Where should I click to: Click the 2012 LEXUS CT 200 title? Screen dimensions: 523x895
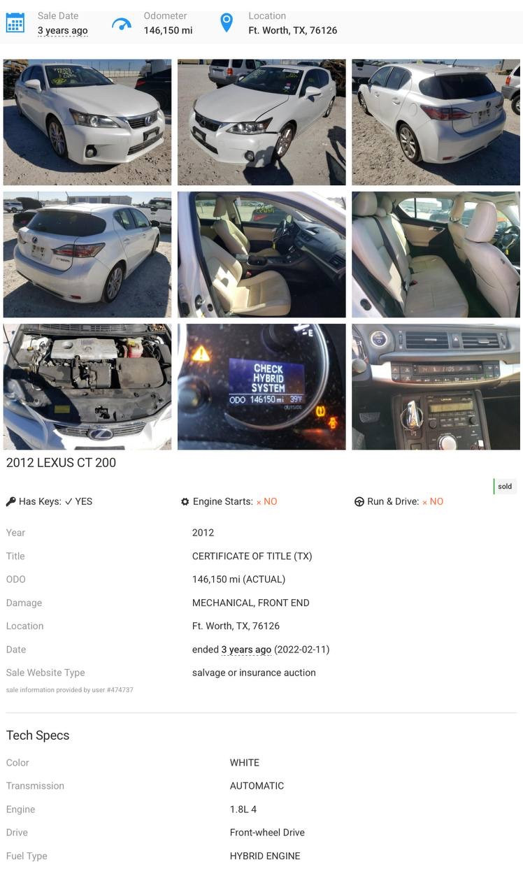pyautogui.click(x=62, y=463)
